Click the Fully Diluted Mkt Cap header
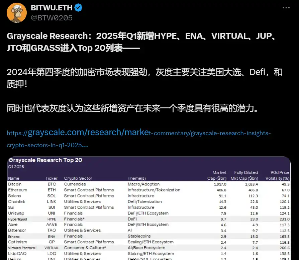Screen dimensions: 299x260 tap(246, 175)
